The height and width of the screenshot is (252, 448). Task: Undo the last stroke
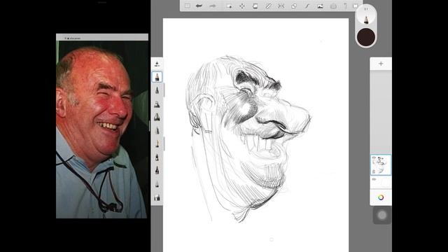[x=199, y=6]
